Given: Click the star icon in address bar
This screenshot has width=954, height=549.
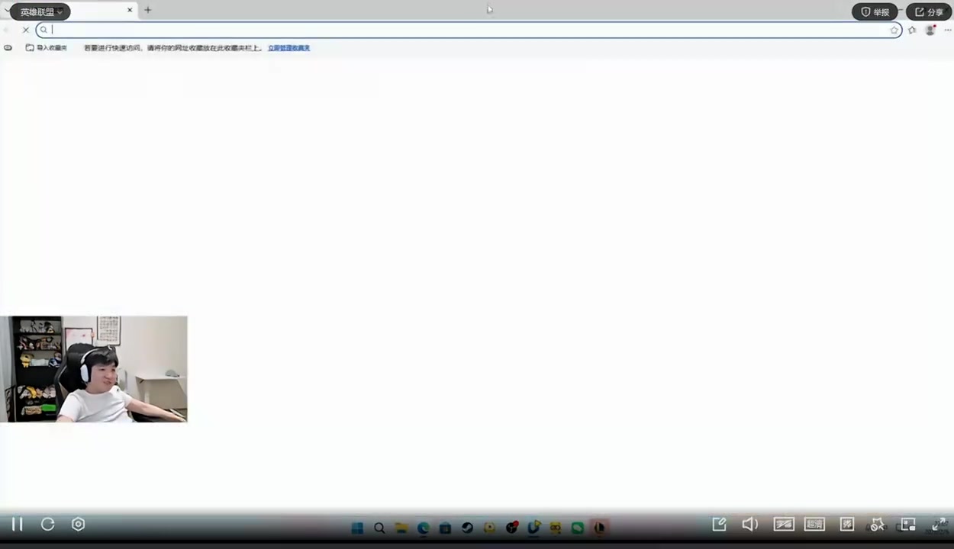Looking at the screenshot, I should pyautogui.click(x=894, y=30).
